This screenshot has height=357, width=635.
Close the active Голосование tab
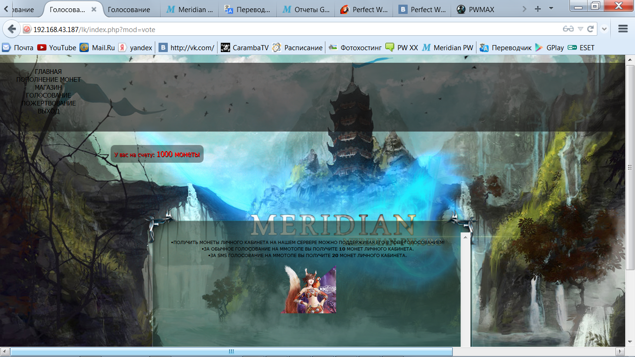(94, 9)
